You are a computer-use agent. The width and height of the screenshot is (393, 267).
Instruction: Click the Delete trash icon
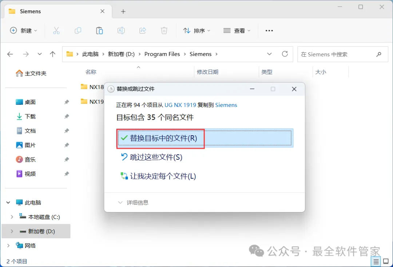[164, 31]
